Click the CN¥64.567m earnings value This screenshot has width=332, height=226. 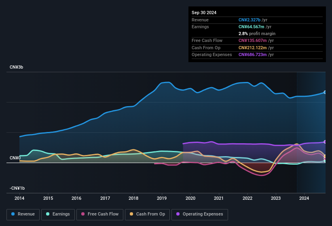click(x=252, y=27)
